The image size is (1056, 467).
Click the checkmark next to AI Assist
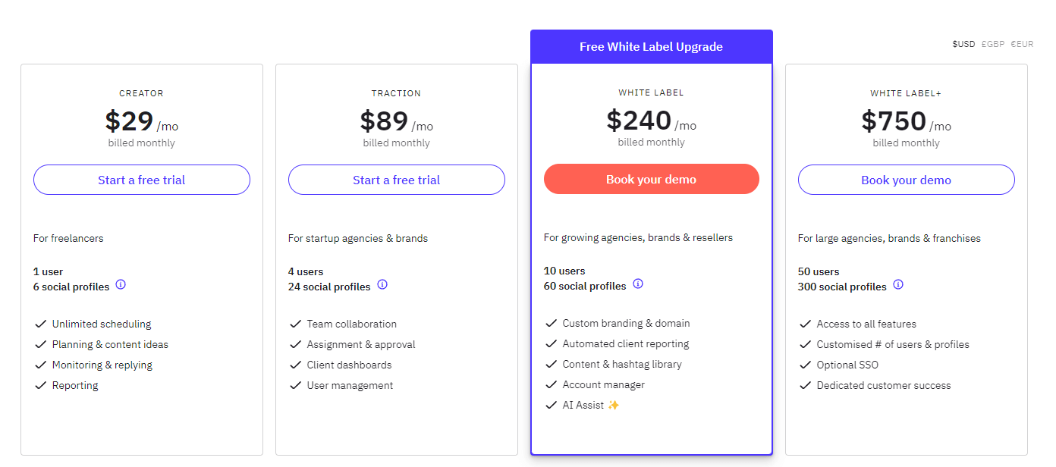pos(552,405)
